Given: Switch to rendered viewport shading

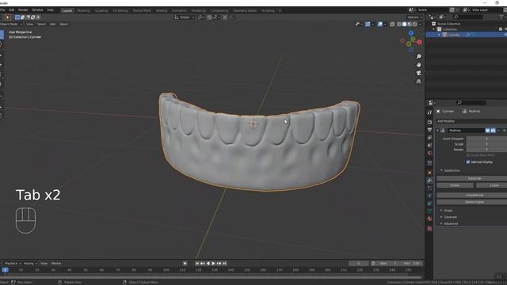Looking at the screenshot, I should pyautogui.click(x=415, y=25).
